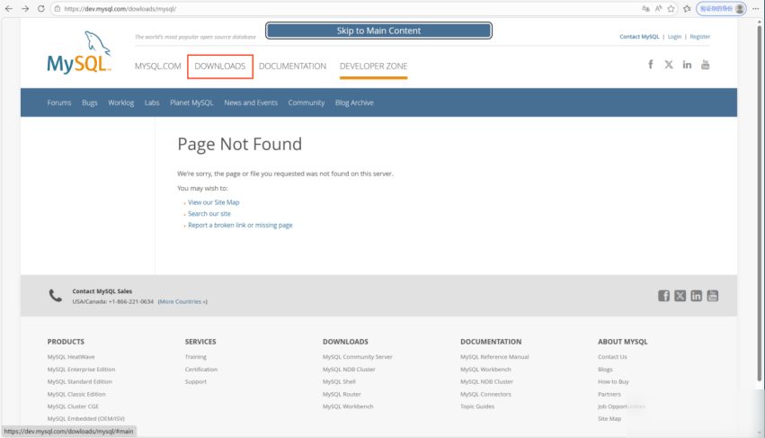Follow the Search our site link
Screen dimensions: 765x438
209,214
